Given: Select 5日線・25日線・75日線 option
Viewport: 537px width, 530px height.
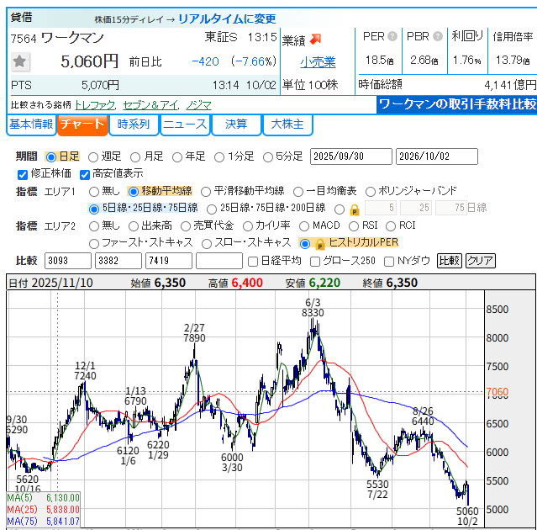Looking at the screenshot, I should pyautogui.click(x=94, y=209).
